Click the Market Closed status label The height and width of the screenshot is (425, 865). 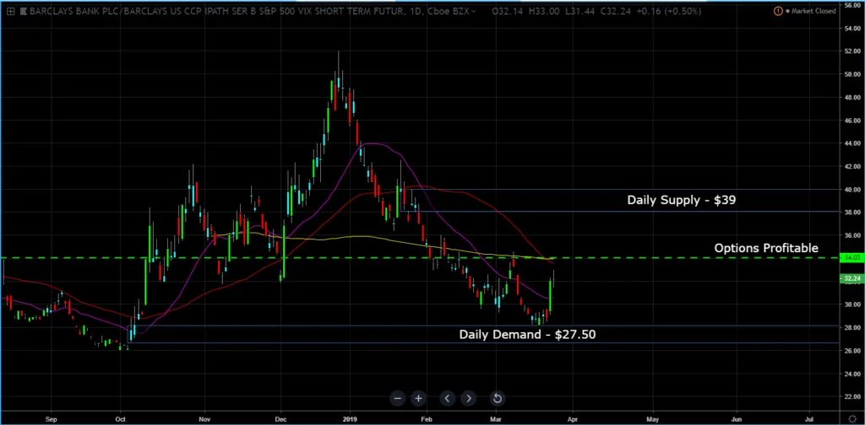coord(811,11)
